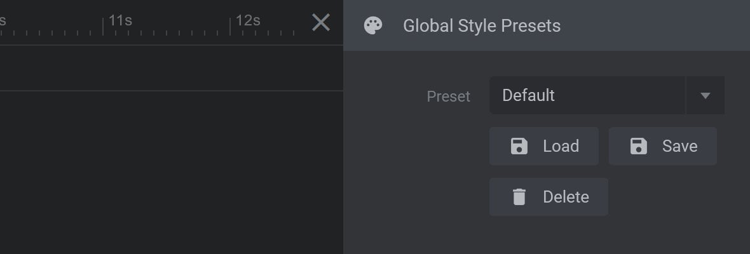The width and height of the screenshot is (750, 254).
Task: Click the Preset field label
Action: click(449, 97)
